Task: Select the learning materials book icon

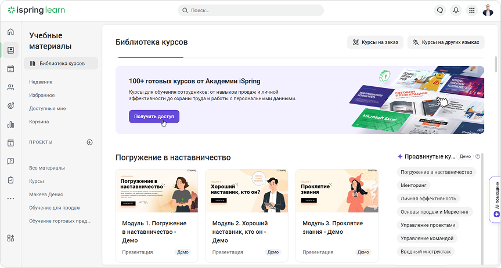Action: click(10, 50)
